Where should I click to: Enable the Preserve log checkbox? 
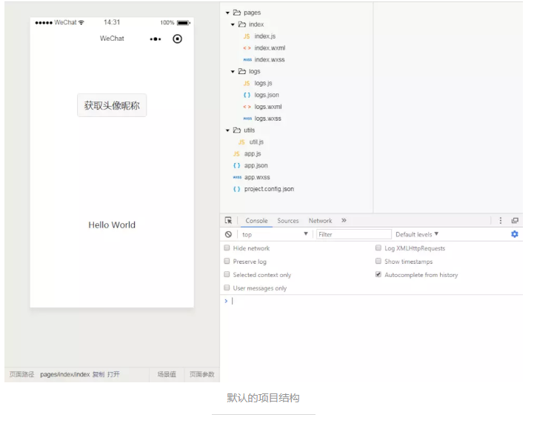(227, 262)
